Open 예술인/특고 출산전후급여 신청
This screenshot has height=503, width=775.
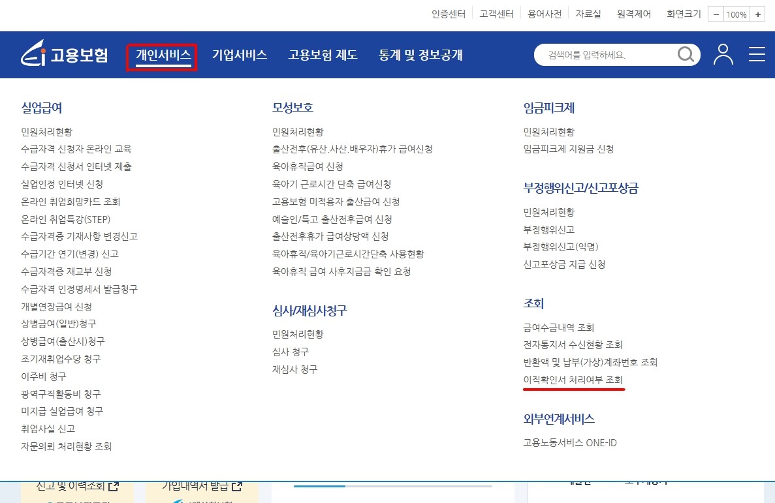click(x=332, y=219)
